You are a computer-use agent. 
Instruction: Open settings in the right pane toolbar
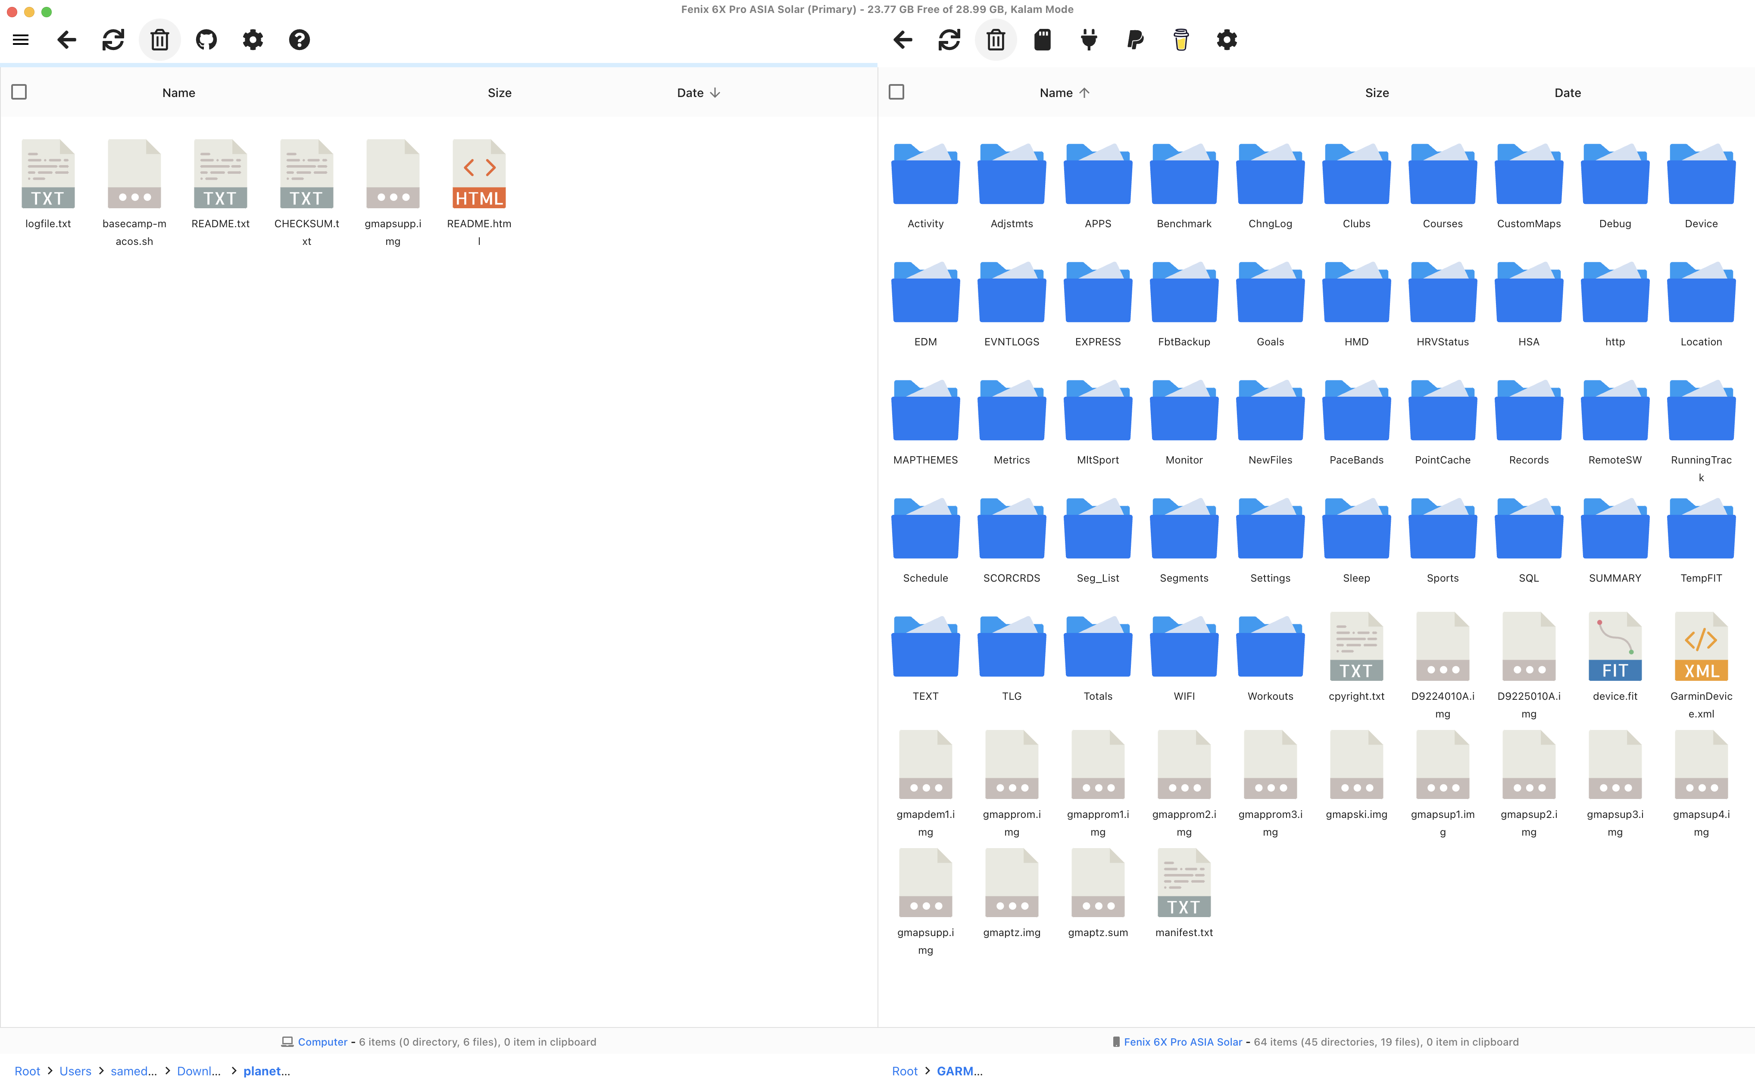click(1227, 40)
